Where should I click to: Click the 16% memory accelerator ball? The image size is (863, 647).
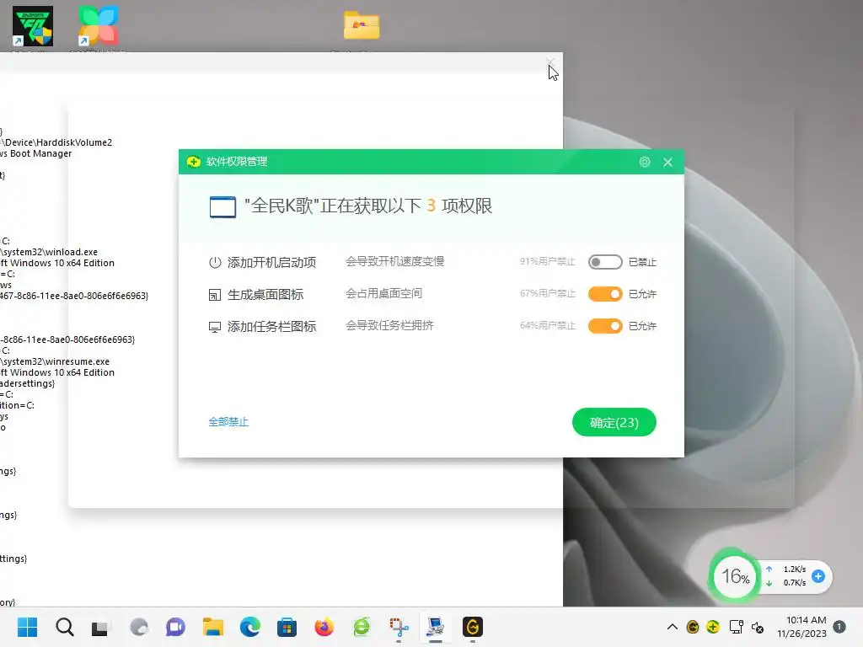coord(734,576)
